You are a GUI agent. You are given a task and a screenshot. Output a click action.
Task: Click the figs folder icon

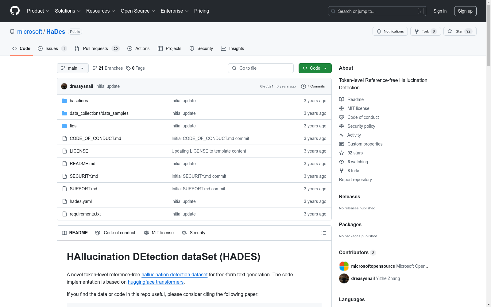pos(64,126)
